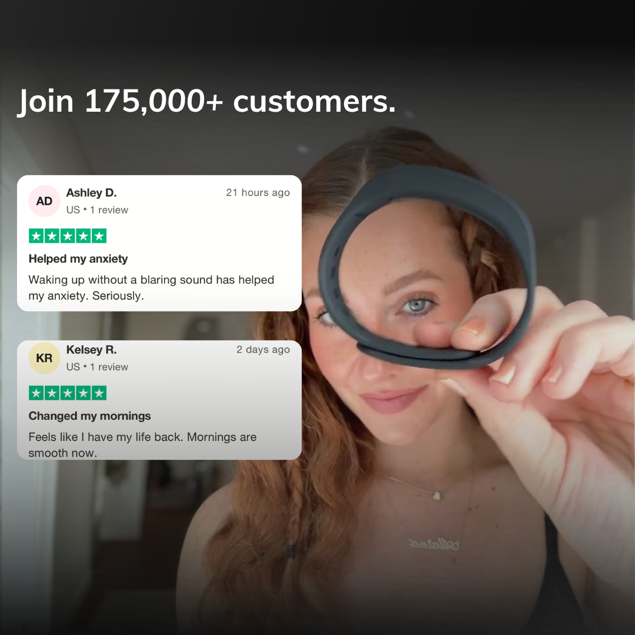The image size is (635, 635).
Task: Click Ashley D.'s first green star
Action: point(36,236)
